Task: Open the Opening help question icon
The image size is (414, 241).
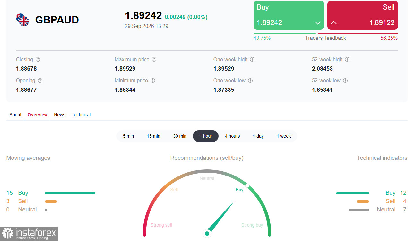Action: 40,81
